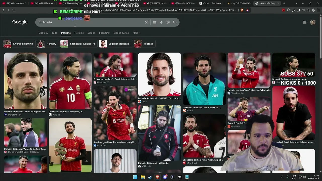The width and height of the screenshot is (322, 181).
Task: Change the POR PTB keyboard language
Action: (x=294, y=177)
